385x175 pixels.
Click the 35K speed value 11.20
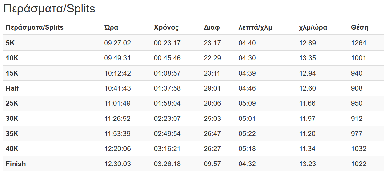pyautogui.click(x=307, y=134)
